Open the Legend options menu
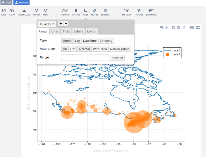 pyautogui.click(x=105, y=12)
